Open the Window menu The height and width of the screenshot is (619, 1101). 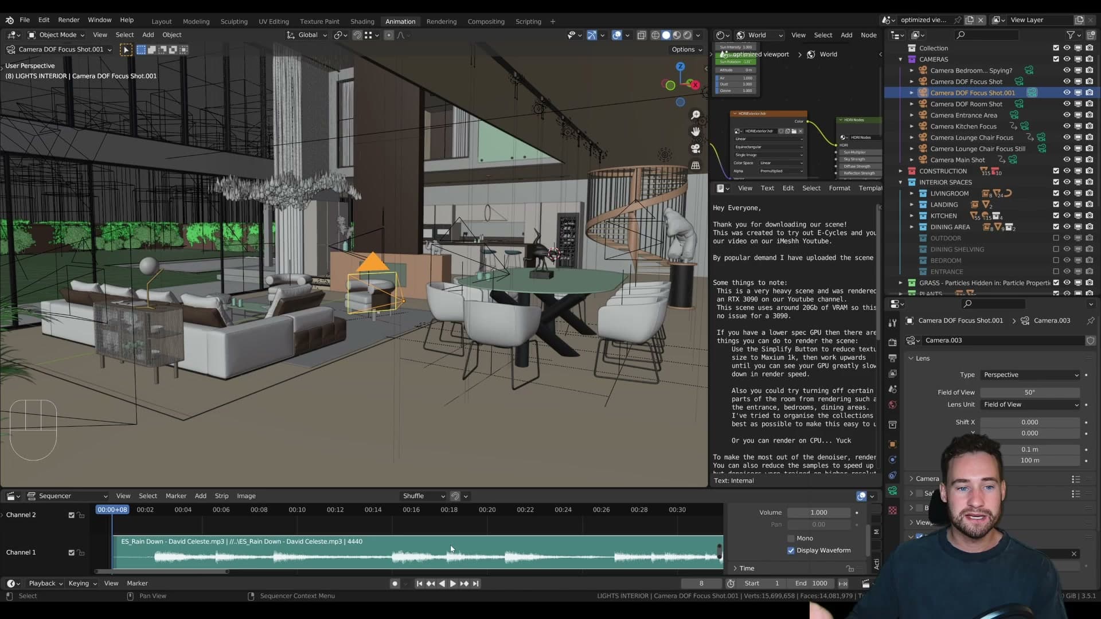(100, 20)
